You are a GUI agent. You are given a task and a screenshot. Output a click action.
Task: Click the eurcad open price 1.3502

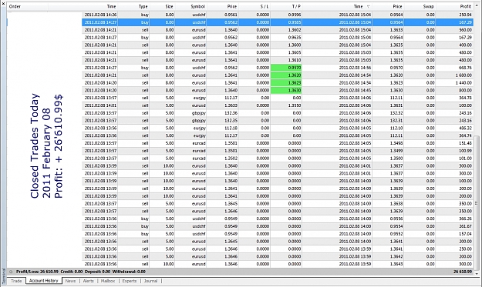tap(231, 159)
